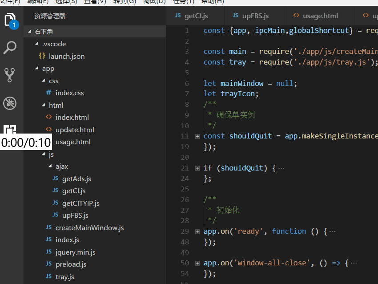The width and height of the screenshot is (378, 284).
Task: Open the Search view in activity bar
Action: click(10, 48)
